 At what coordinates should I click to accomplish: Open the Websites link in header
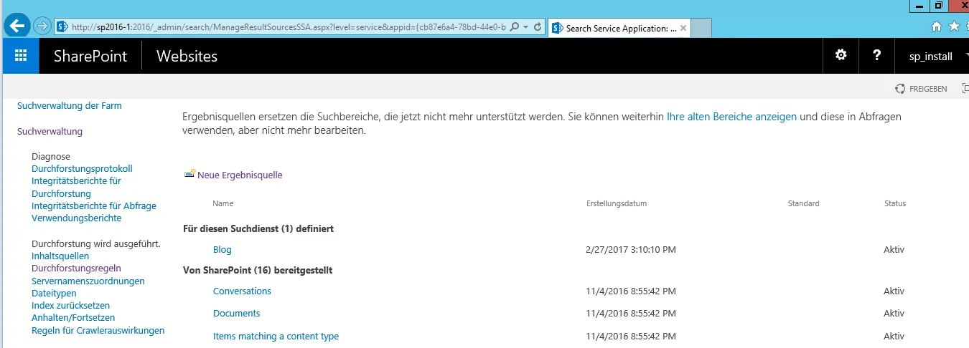[187, 56]
